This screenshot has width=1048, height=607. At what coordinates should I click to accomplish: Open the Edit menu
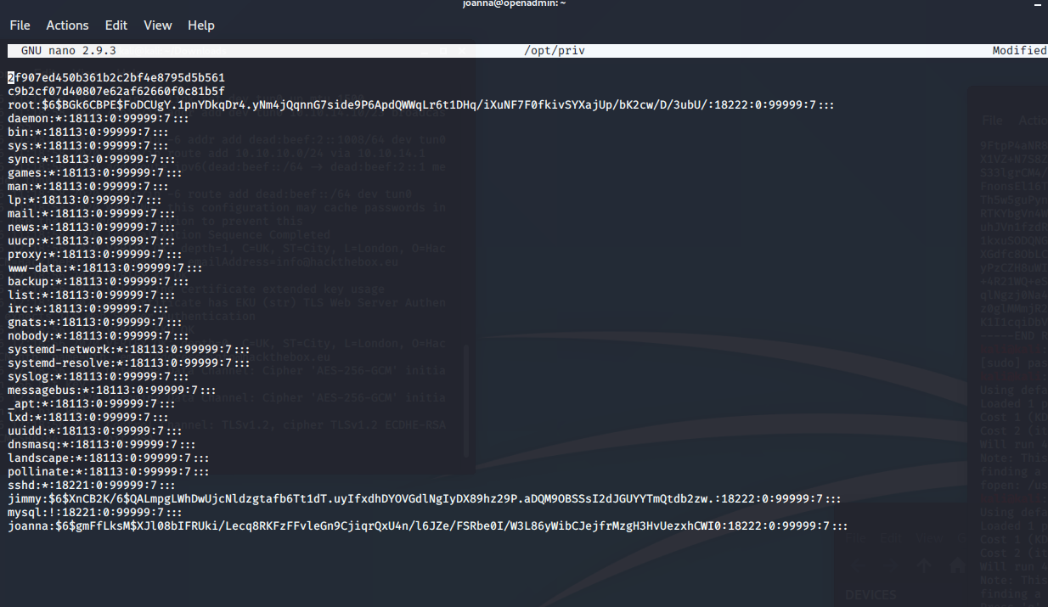click(116, 25)
